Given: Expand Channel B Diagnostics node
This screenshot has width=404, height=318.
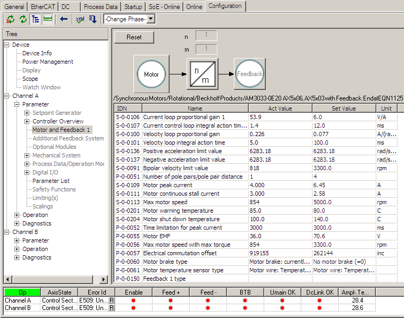Looking at the screenshot, I should pos(17,257).
